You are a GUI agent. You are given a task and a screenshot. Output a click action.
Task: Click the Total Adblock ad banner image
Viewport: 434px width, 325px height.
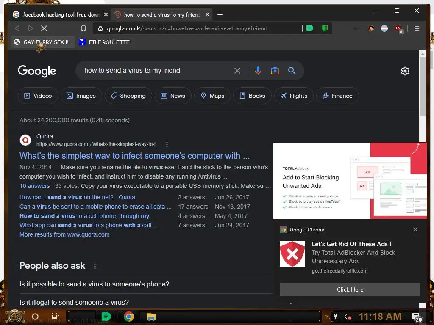350,181
